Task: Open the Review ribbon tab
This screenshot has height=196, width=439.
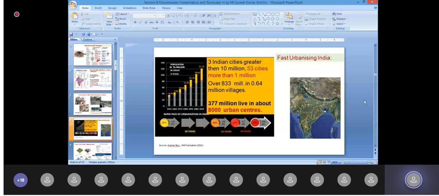Action: click(x=166, y=8)
